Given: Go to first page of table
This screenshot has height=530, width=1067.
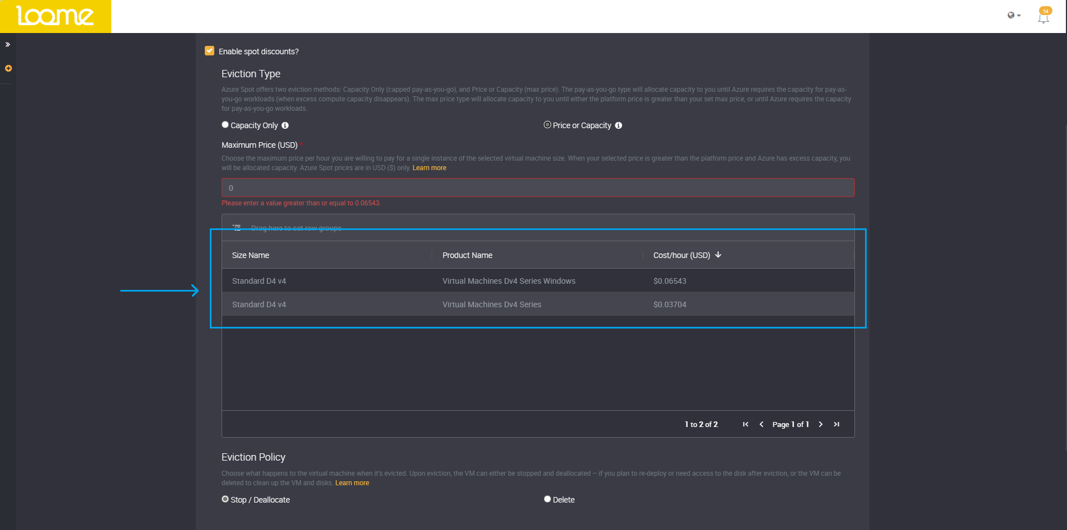Looking at the screenshot, I should tap(745, 424).
